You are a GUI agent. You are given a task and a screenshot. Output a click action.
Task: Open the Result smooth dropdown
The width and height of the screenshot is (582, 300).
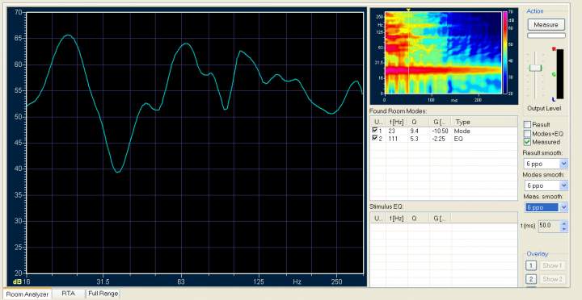[x=564, y=164]
